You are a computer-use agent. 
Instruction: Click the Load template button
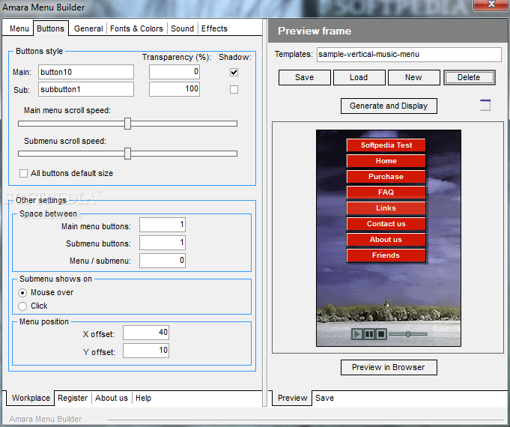click(359, 77)
